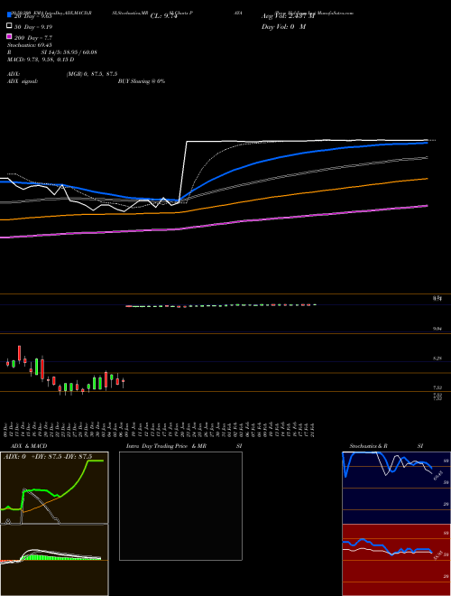Click the 'ADX signal:' label
Screen dimensions: 451x596
tap(23, 81)
